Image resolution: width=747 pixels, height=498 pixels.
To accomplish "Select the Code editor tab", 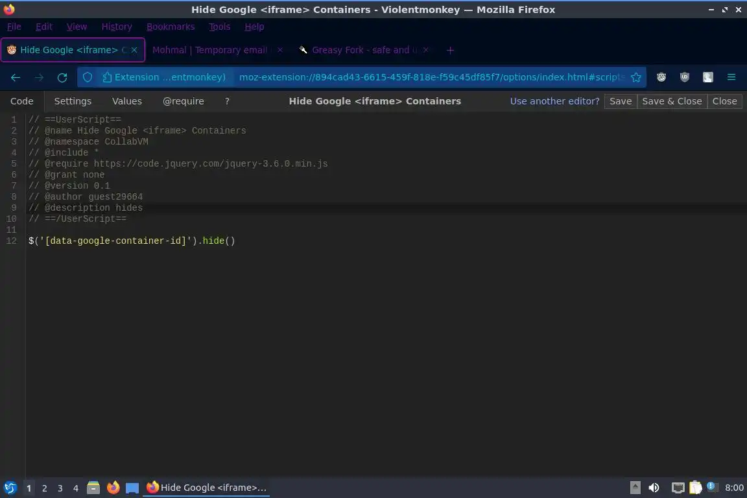I will click(22, 101).
